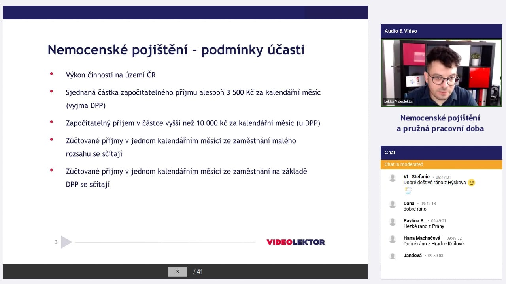Click the bullet line mentioning 3 500 Kč
Image resolution: width=506 pixels, height=284 pixels.
point(193,93)
